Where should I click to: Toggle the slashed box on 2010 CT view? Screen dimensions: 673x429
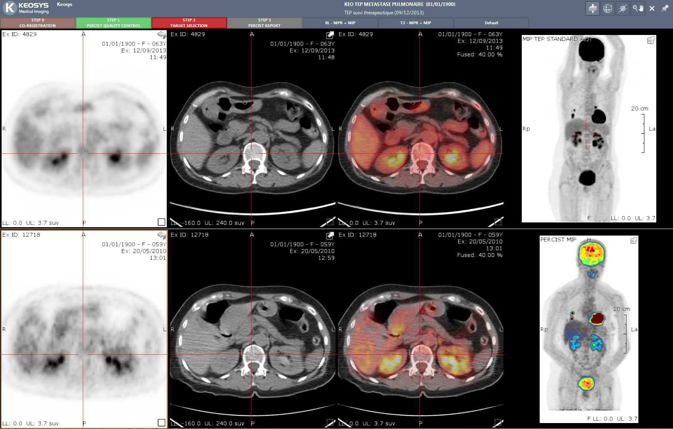[x=330, y=423]
